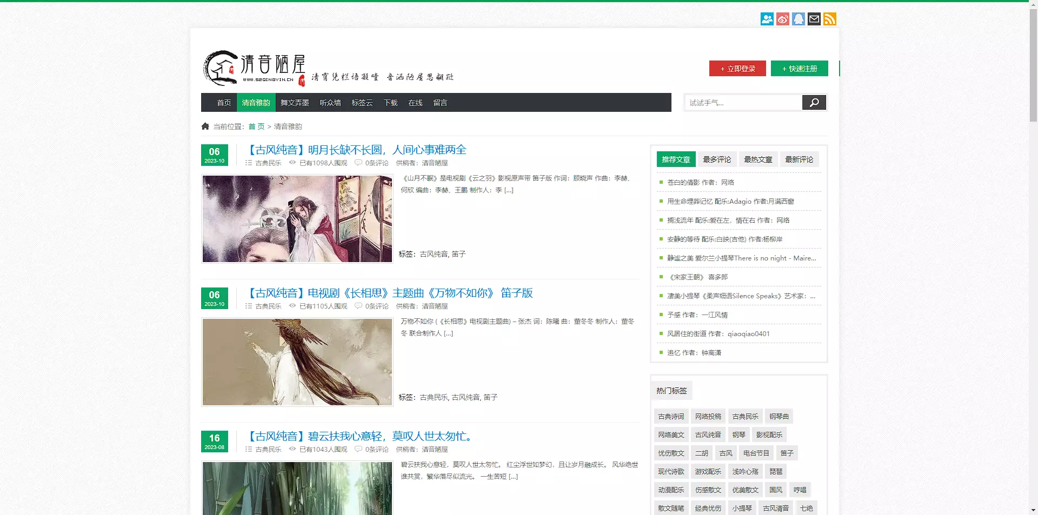Open the Weibo social icon
1038x515 pixels.
pos(782,19)
